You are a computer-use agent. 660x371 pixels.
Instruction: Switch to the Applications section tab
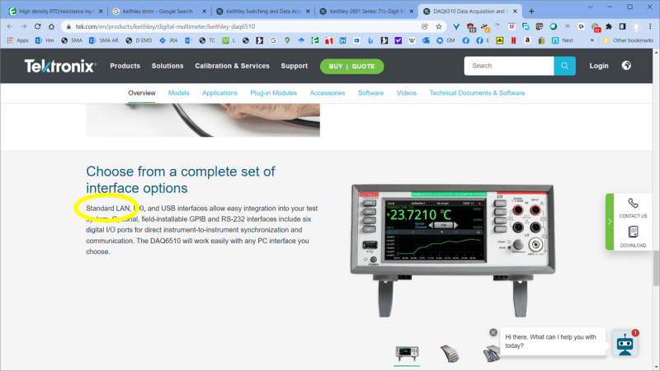click(x=219, y=93)
